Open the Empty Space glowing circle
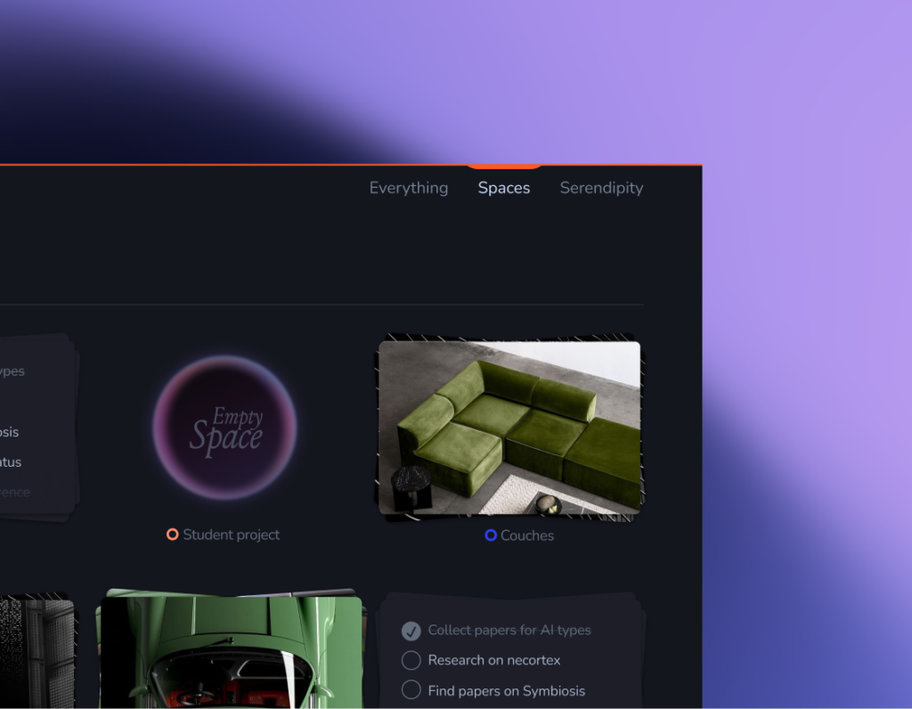 (x=224, y=427)
